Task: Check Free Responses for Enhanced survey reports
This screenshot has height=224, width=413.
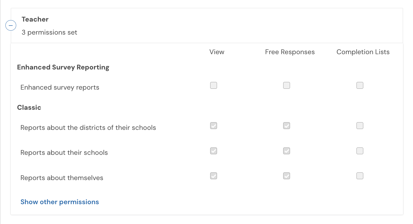Action: click(287, 85)
